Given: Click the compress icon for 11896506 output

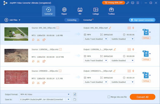Looking at the screenshot, I should (x=133, y=49).
